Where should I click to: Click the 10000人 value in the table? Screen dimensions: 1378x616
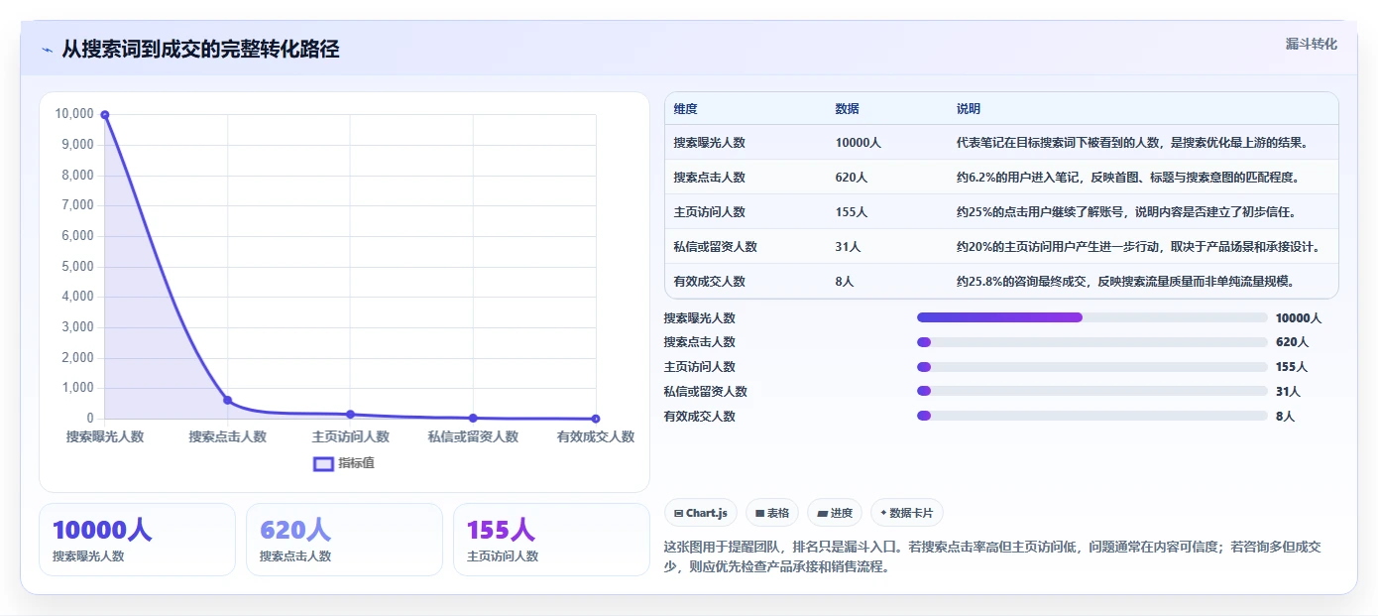click(859, 143)
